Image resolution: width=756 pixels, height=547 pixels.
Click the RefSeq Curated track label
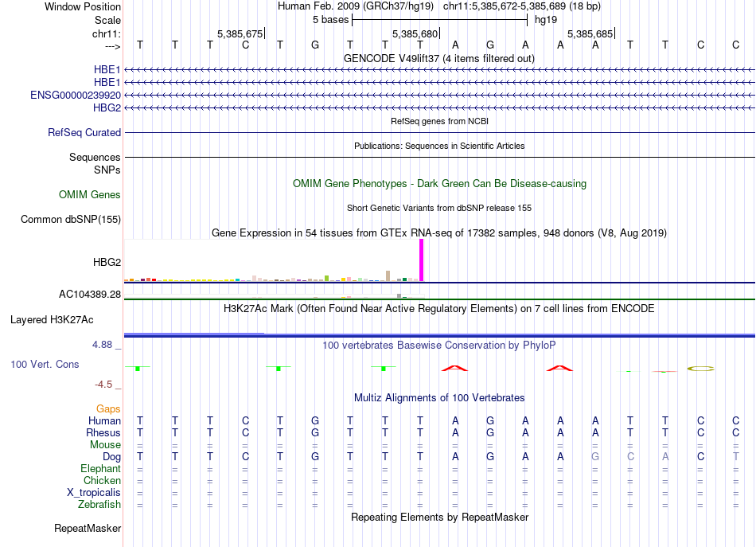click(x=84, y=132)
